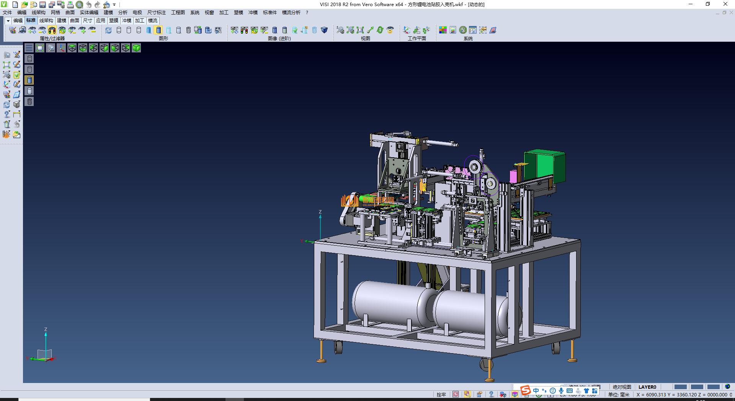Click the print icon in quick access bar
Viewport: 735px width, 401px height.
[70, 5]
